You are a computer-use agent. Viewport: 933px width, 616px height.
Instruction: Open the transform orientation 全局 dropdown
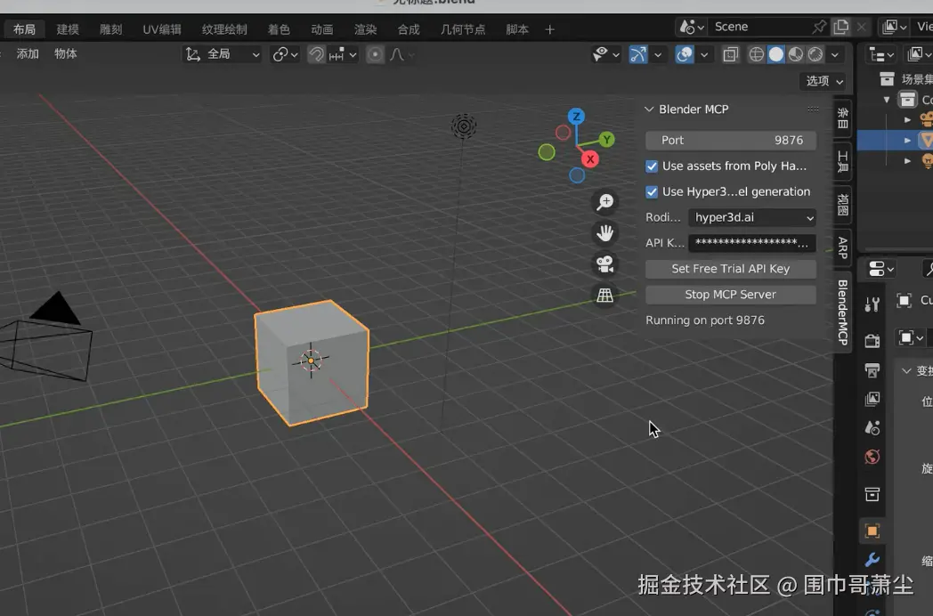(223, 55)
